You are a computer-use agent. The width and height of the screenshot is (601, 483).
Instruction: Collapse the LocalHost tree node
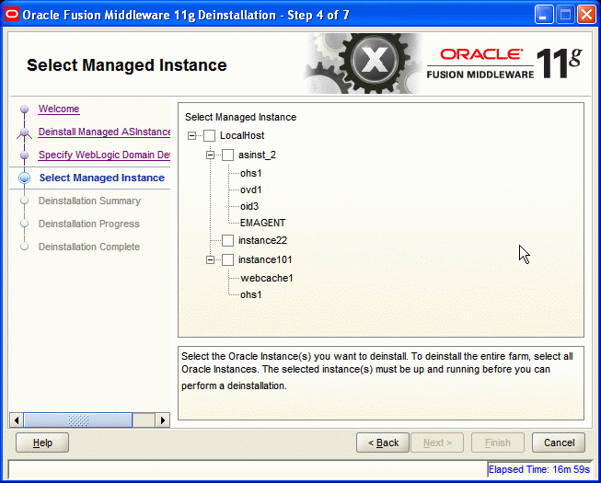tap(192, 135)
